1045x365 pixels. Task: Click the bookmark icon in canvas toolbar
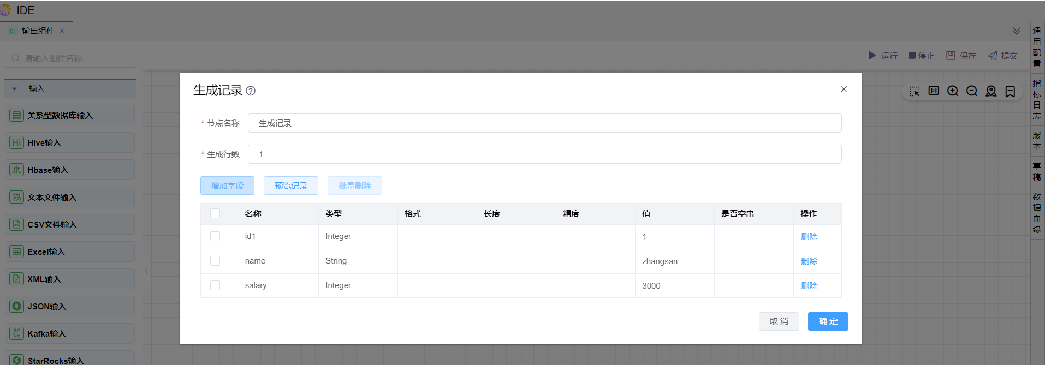point(1010,91)
